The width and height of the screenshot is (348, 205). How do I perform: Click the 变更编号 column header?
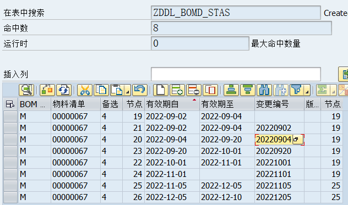pos(279,104)
